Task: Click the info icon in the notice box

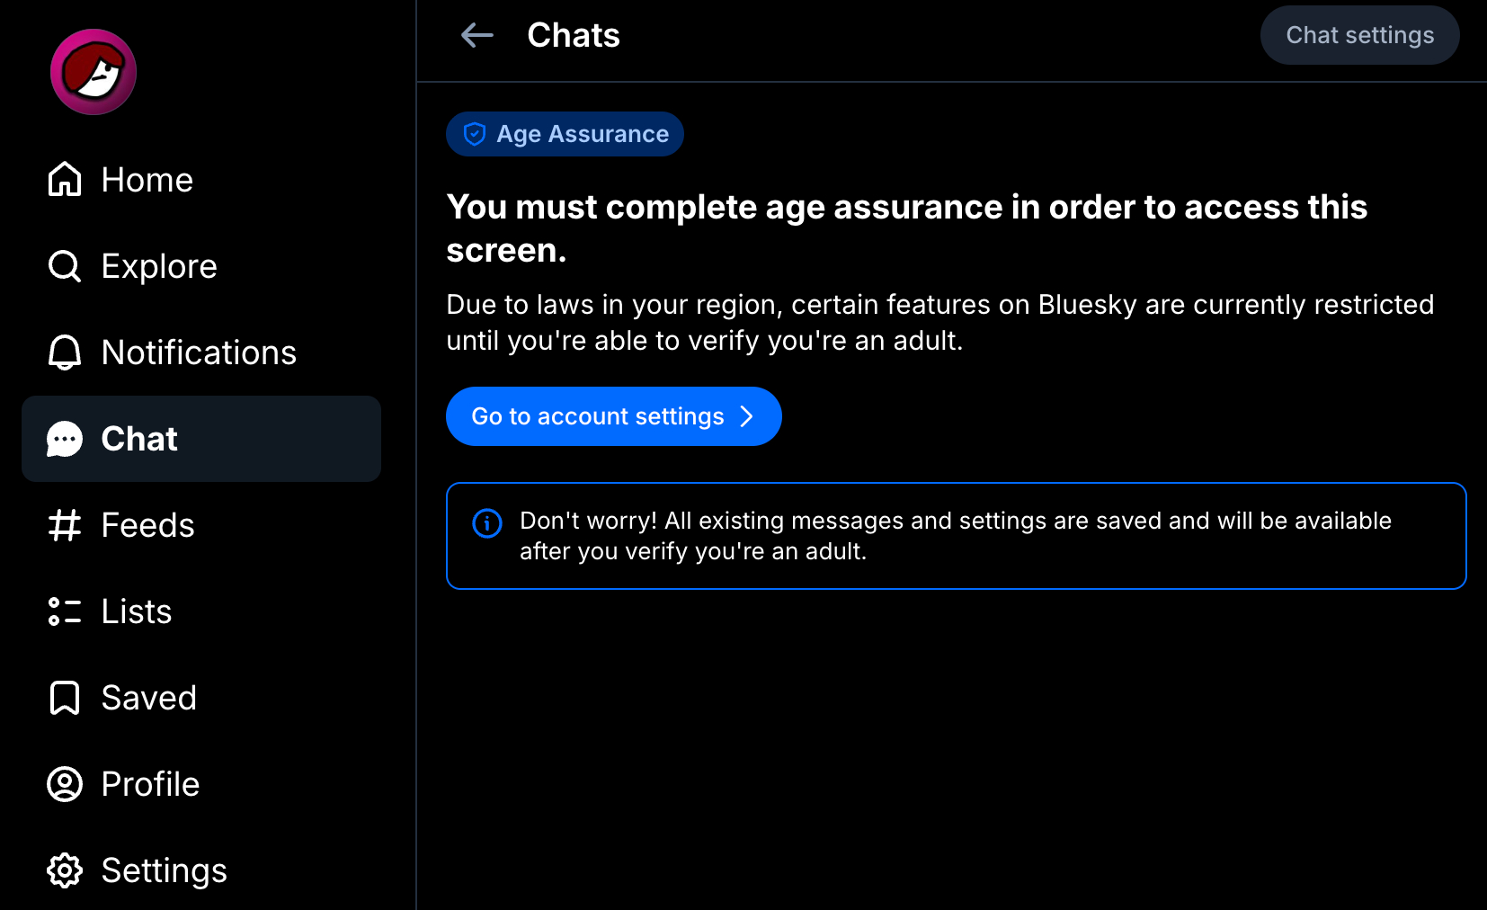Action: click(487, 522)
